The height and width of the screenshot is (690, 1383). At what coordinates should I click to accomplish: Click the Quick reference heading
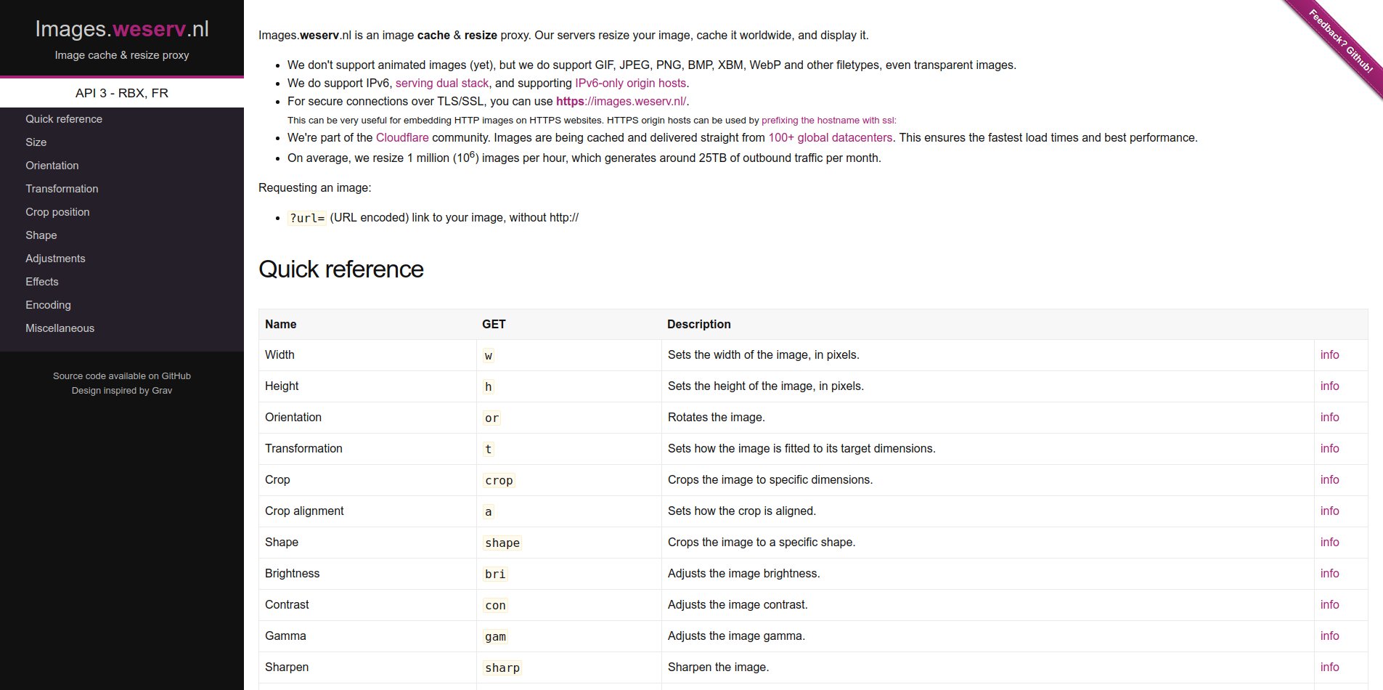tap(341, 269)
